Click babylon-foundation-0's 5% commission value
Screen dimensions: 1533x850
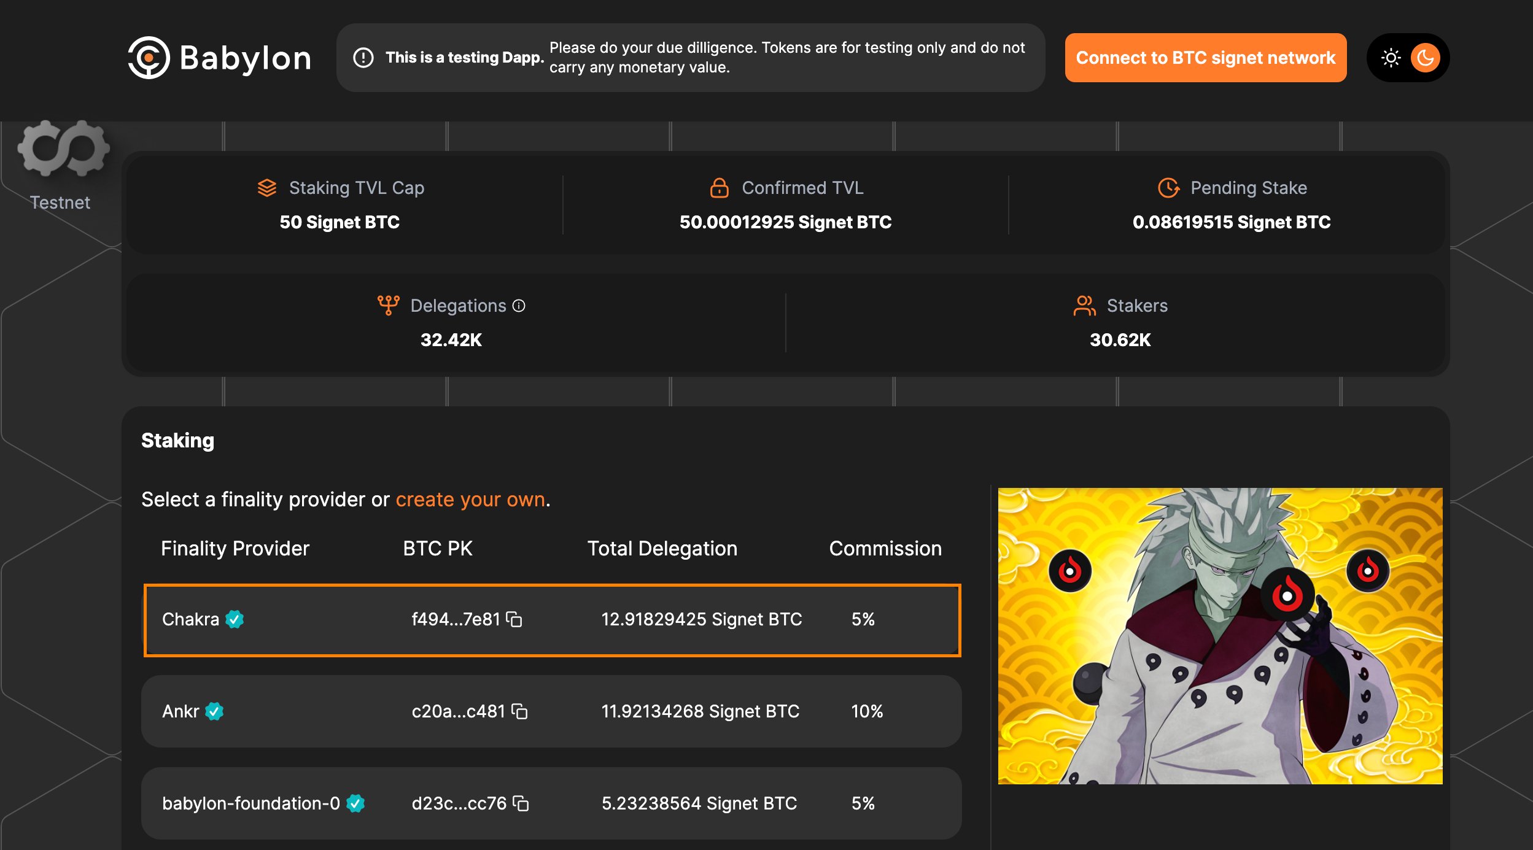point(863,803)
